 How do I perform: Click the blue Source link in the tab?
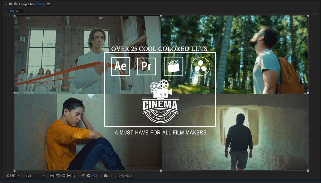(x=40, y=4)
